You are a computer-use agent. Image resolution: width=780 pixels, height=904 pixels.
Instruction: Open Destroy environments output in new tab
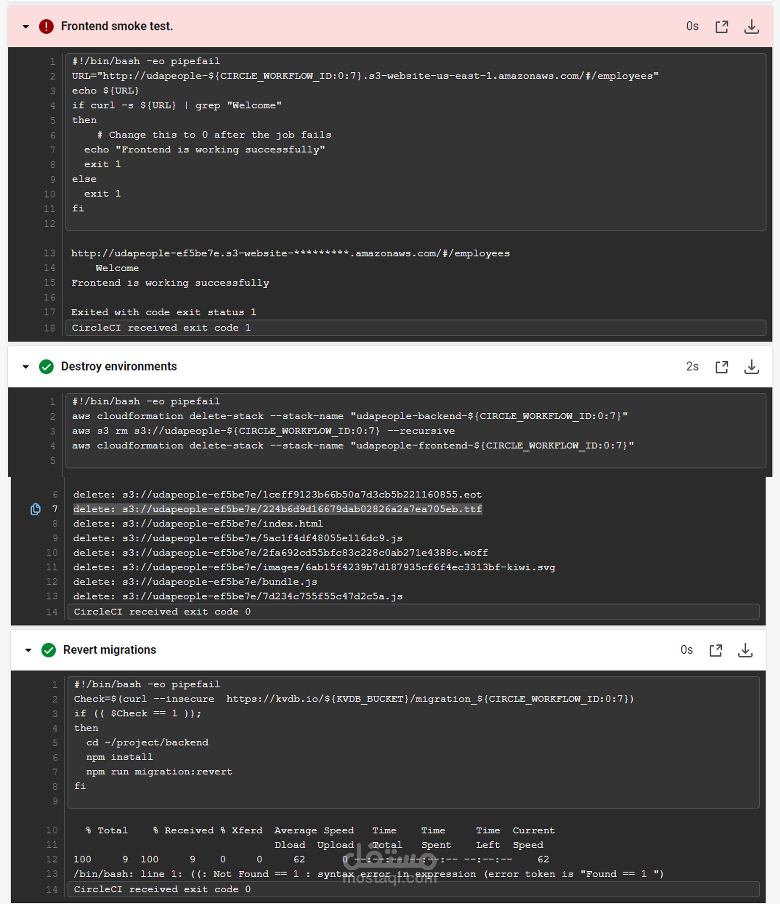point(721,367)
